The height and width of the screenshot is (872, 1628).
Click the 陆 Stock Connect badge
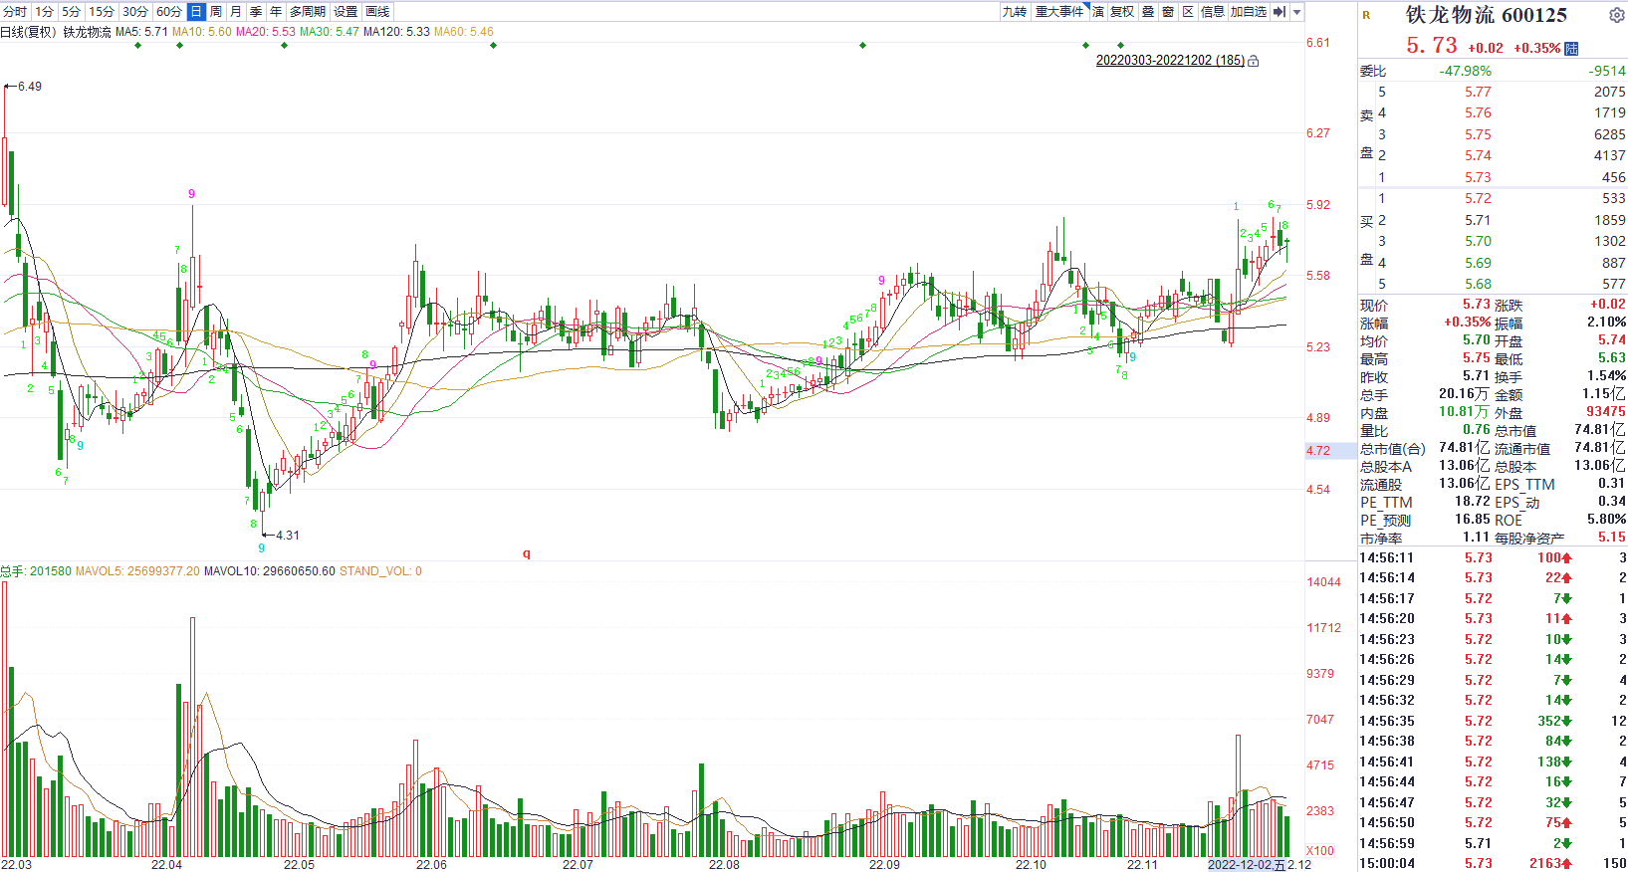click(x=1571, y=49)
